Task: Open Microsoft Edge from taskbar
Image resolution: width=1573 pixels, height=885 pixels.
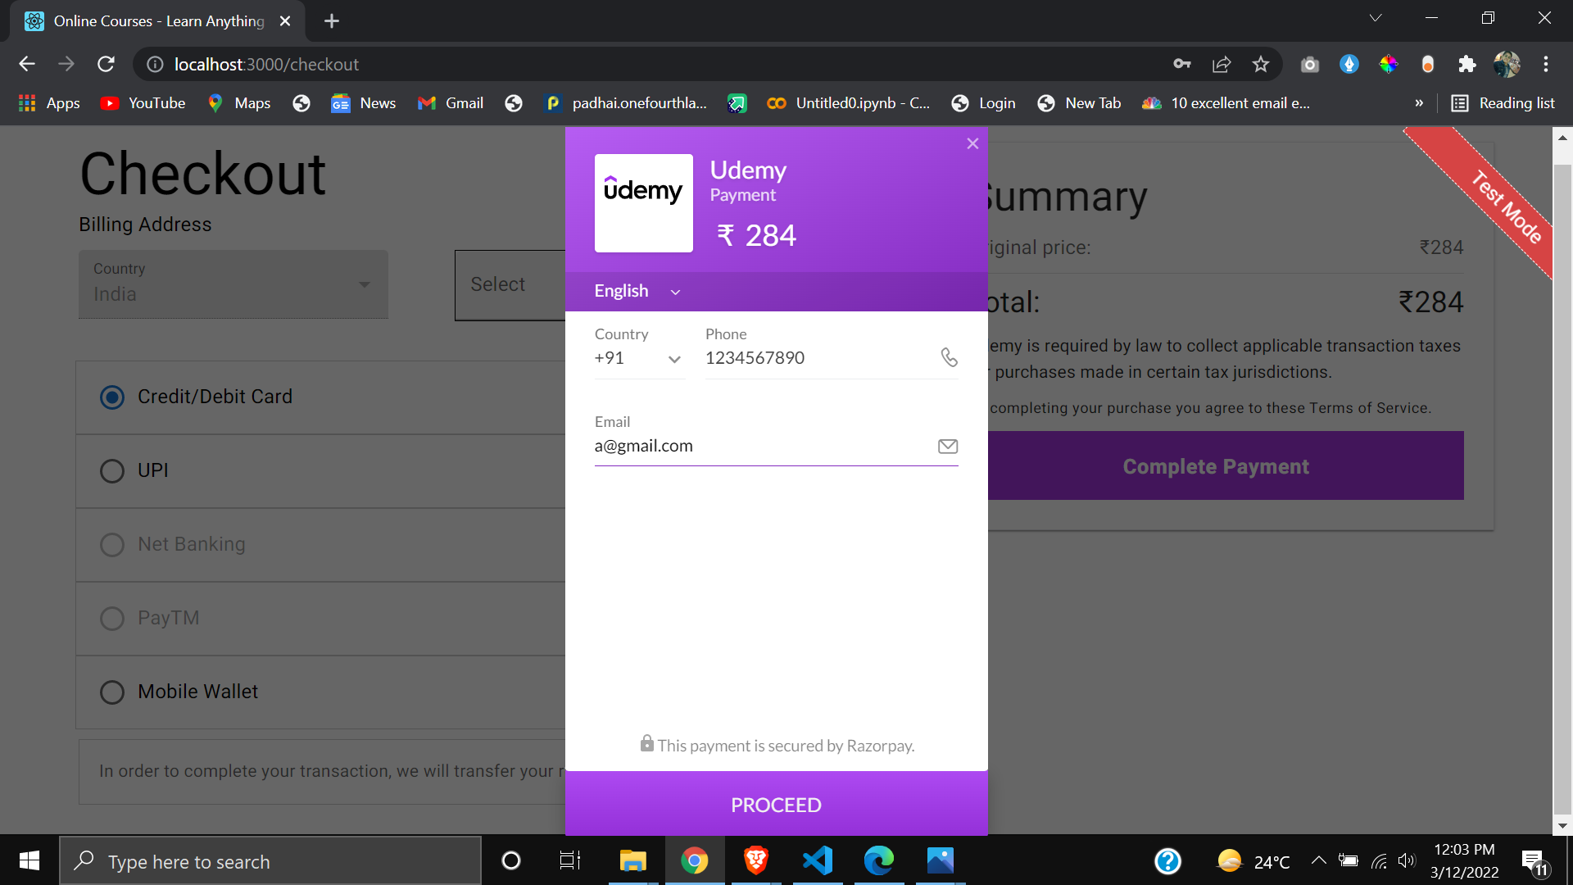Action: tap(878, 860)
